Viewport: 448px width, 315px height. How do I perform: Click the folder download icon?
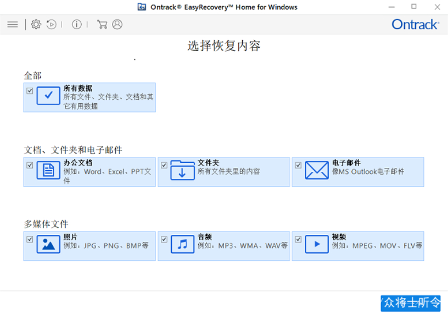click(x=182, y=170)
